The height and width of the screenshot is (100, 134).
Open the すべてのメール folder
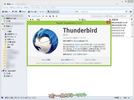pyautogui.click(x=12, y=37)
